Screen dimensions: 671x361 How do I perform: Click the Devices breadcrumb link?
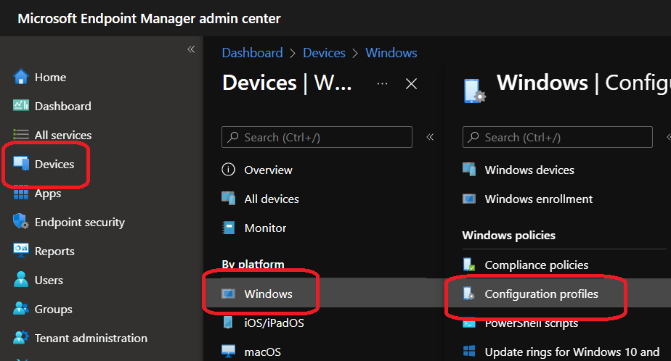[324, 53]
